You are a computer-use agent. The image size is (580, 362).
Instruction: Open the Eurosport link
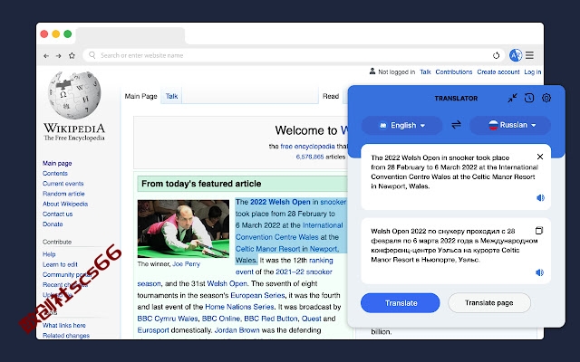[x=153, y=330]
